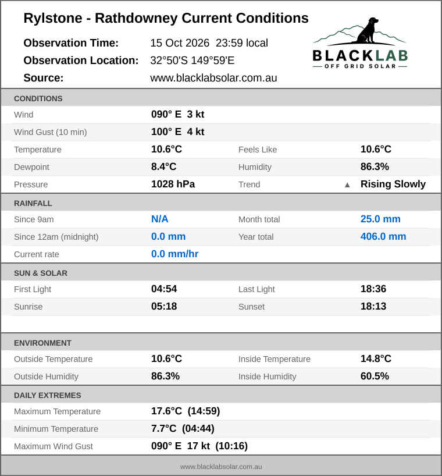442x476 pixels.
Task: Click the RAINFALL section header
Action: point(221,203)
